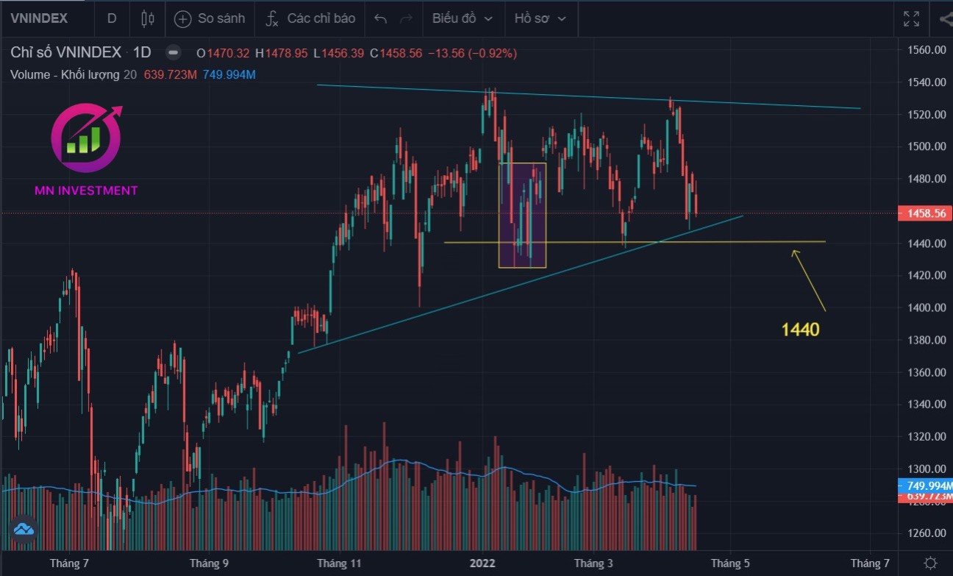Click the Tháng 9 time axis label
The image size is (953, 576).
209,563
